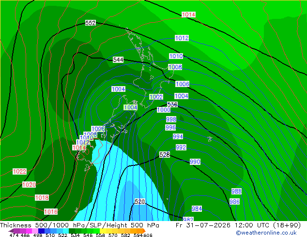This screenshot has height=237, width=307.
Task: Click the black '552' height contour label
Action: 91,23
